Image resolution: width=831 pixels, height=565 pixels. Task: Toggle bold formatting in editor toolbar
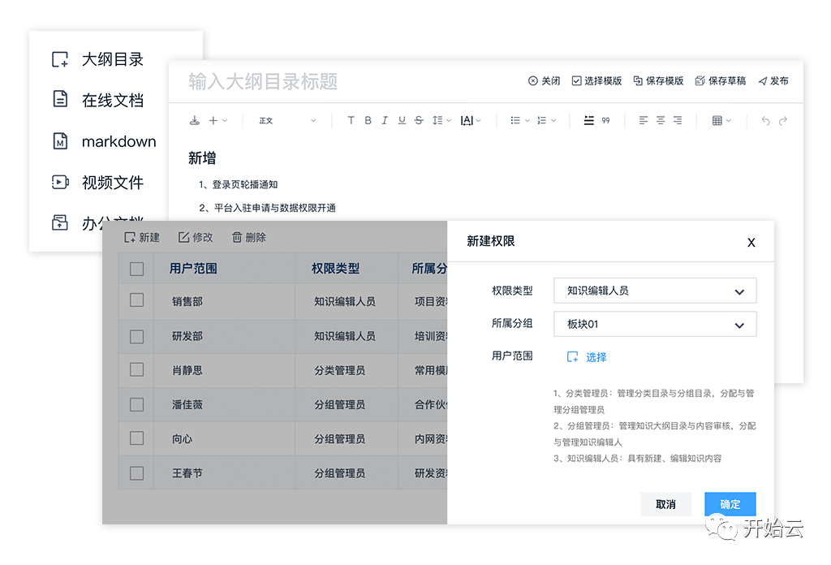click(x=368, y=121)
